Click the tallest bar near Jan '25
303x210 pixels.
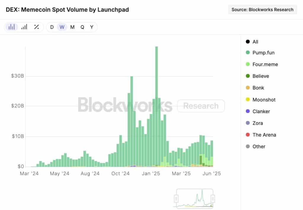click(157, 107)
